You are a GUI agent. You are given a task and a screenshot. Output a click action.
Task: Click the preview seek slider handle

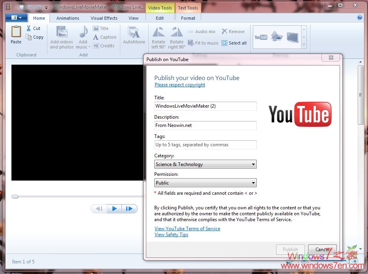click(x=15, y=196)
